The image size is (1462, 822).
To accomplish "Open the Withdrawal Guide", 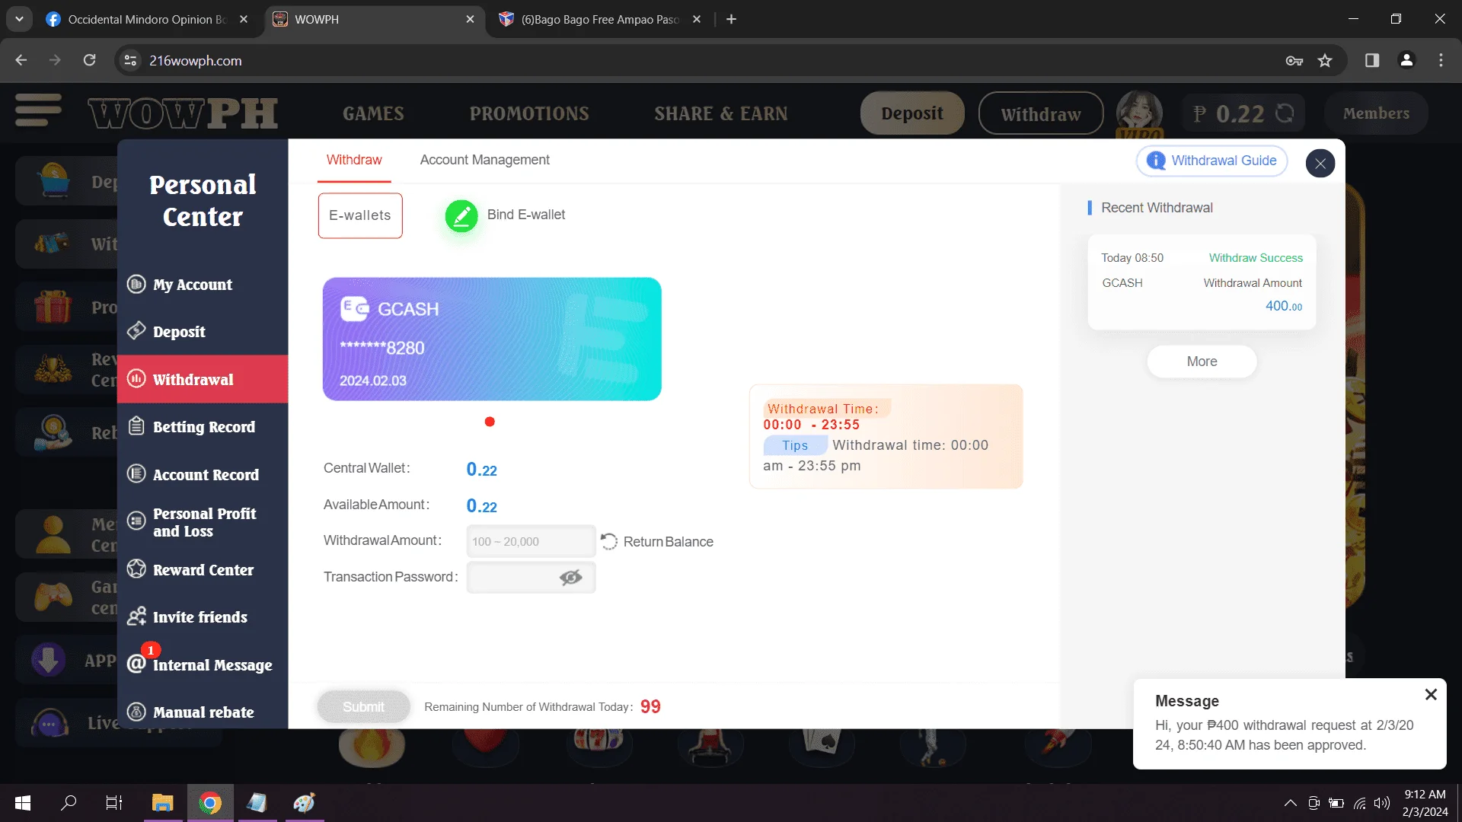I will coord(1211,161).
